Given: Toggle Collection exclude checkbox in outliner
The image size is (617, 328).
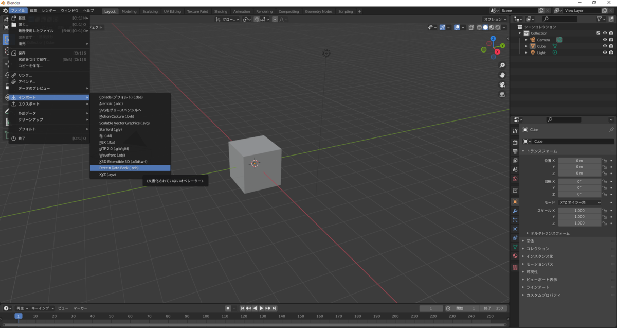Looking at the screenshot, I should click(x=598, y=33).
